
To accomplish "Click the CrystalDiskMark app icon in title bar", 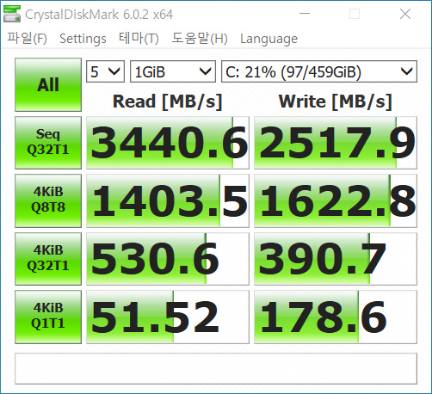I will [12, 14].
